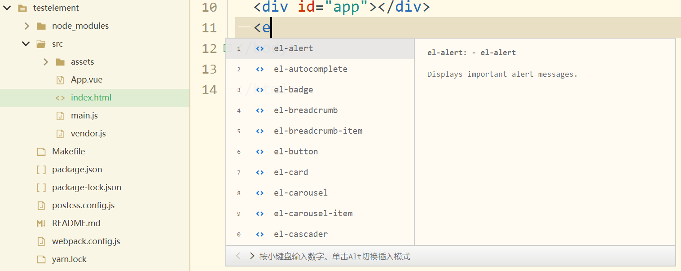The height and width of the screenshot is (271, 681).
Task: Click the code icon beside index.html
Action: 60,98
